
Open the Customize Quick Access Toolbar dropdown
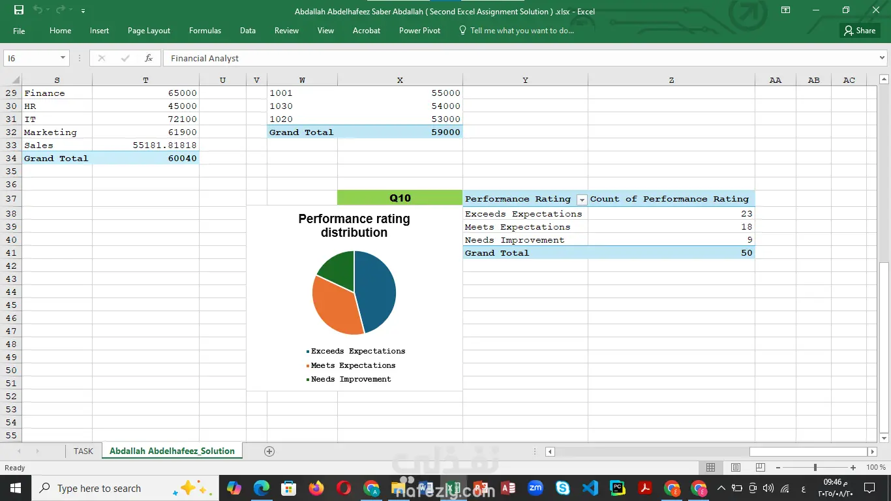pos(83,11)
